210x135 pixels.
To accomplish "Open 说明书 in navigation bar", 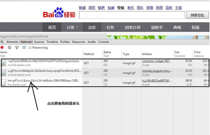I will tap(157, 27).
